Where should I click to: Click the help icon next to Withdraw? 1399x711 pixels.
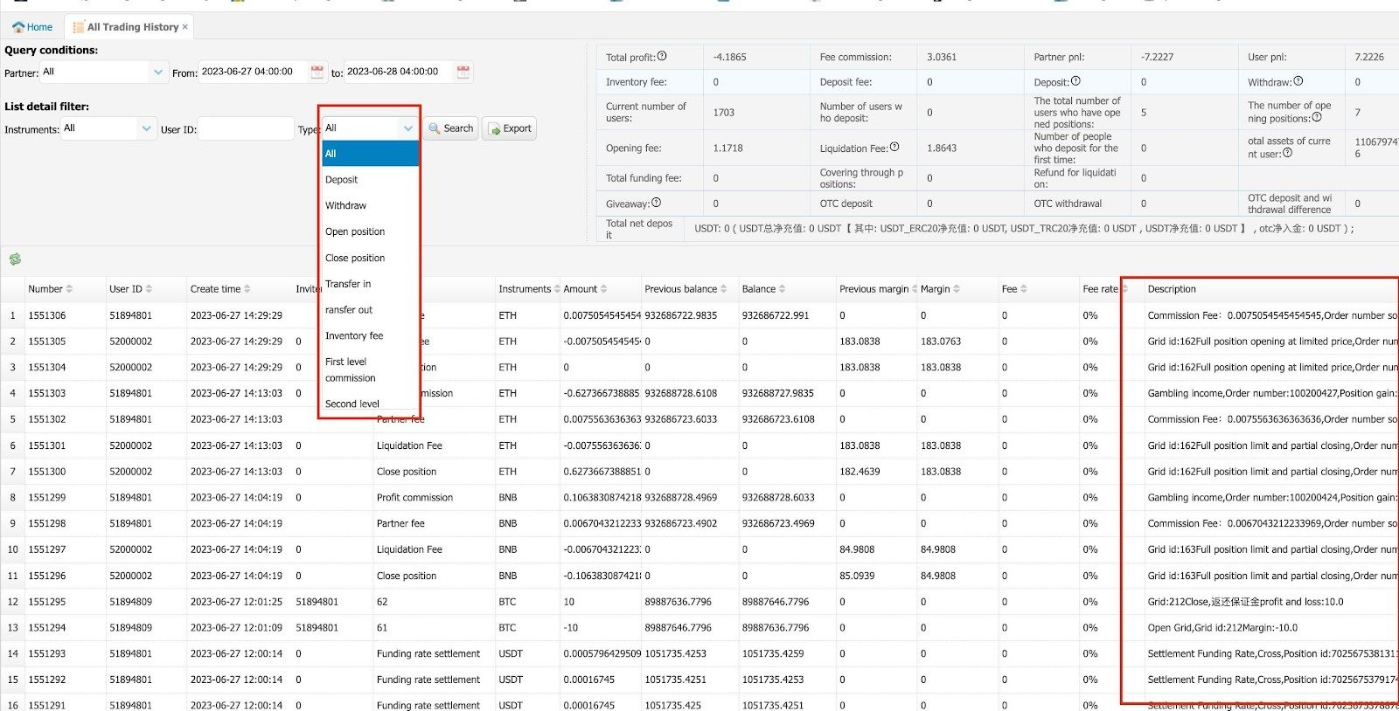pos(1298,81)
